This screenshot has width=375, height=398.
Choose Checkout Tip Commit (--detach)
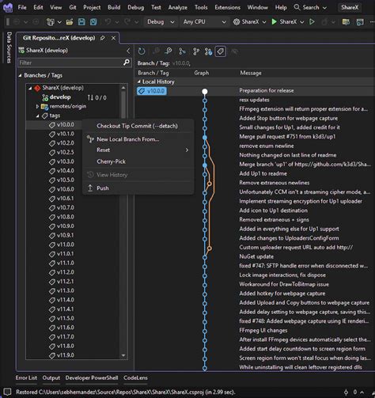point(138,126)
